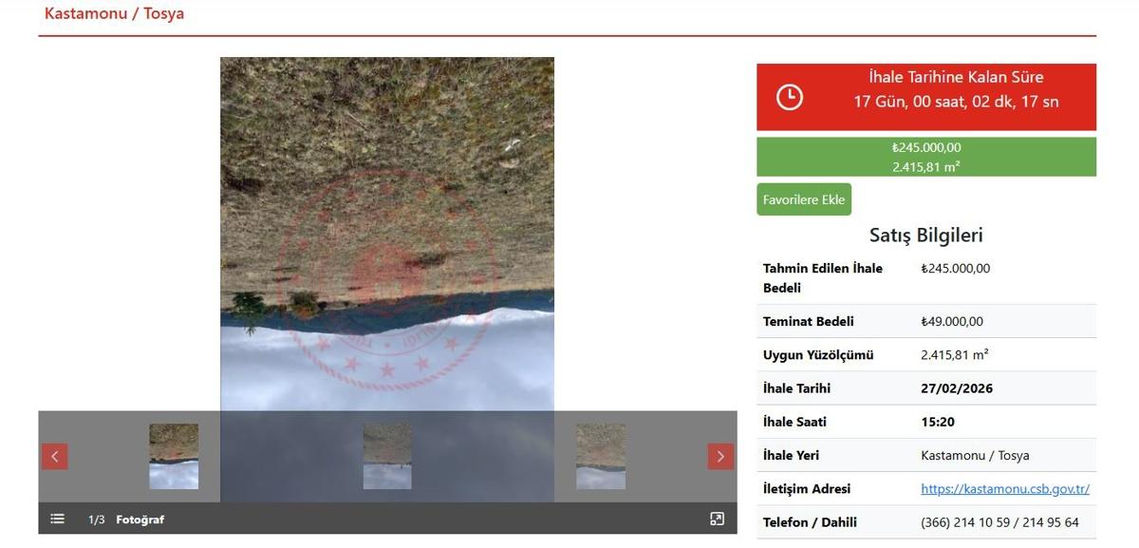This screenshot has width=1139, height=548.
Task: Toggle the thumbnail list icon in gallery bar
Action: [58, 519]
